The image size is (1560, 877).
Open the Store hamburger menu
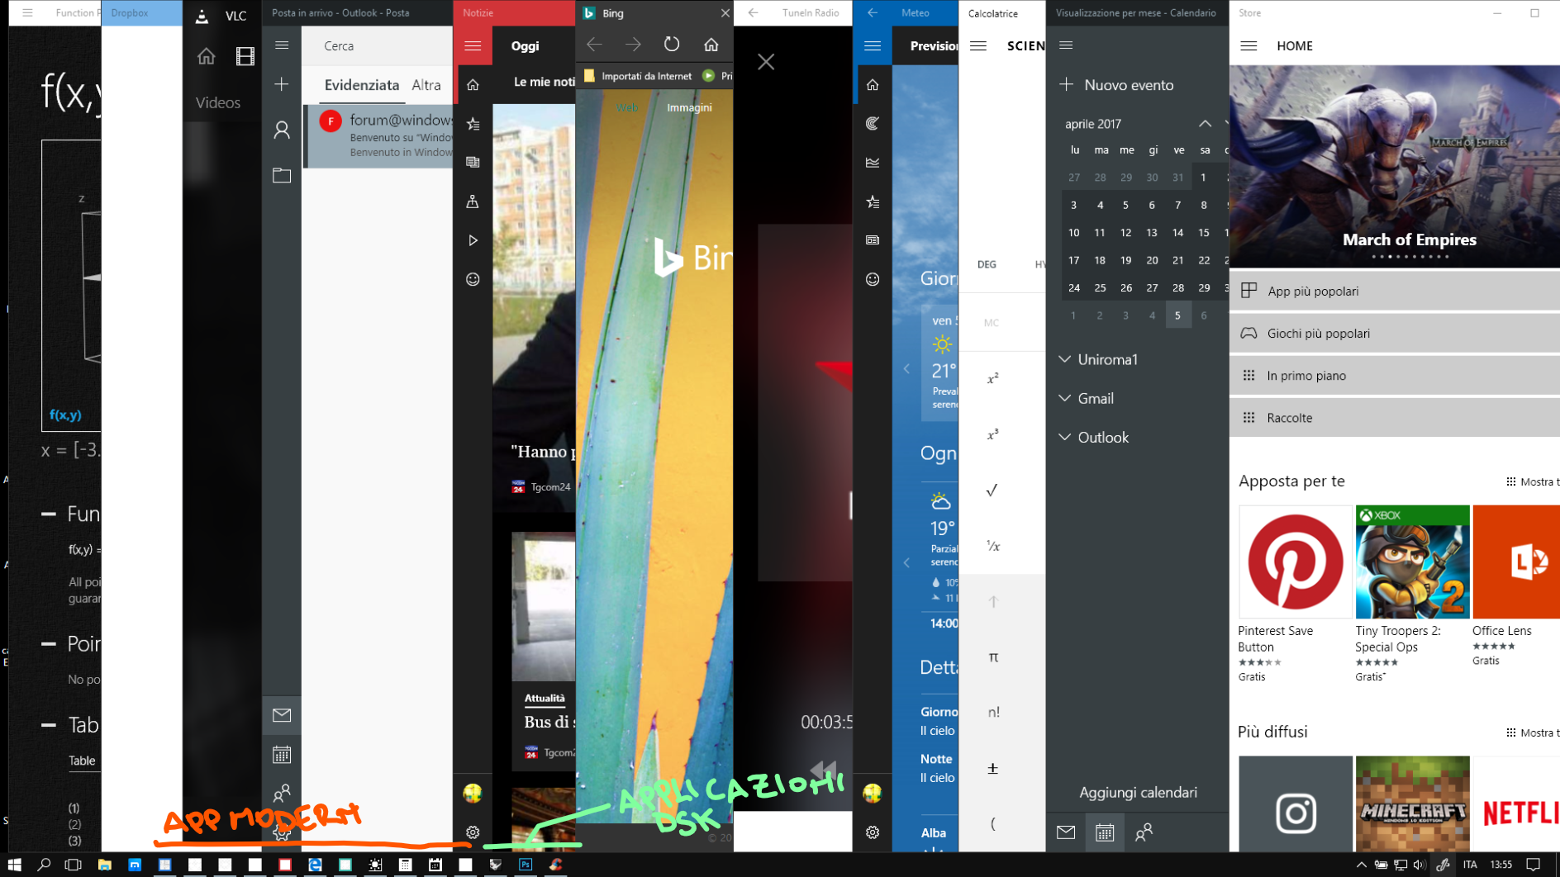pyautogui.click(x=1248, y=45)
